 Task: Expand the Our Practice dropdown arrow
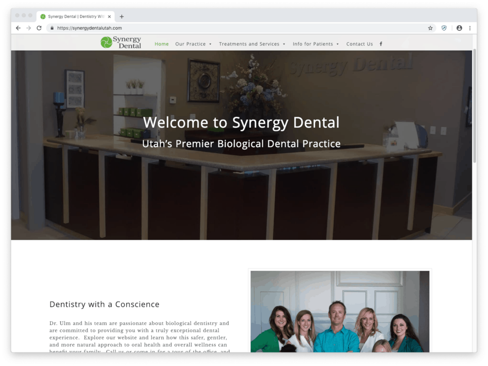[210, 44]
